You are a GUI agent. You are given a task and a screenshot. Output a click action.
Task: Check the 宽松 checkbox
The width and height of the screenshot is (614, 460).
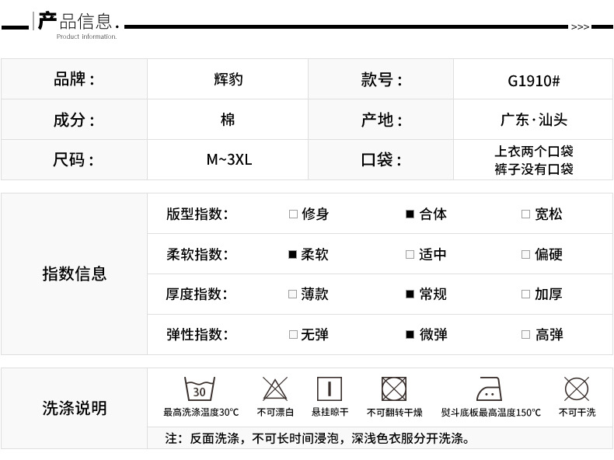(525, 214)
